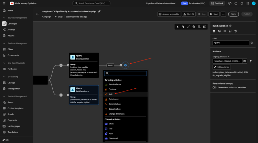Open the app switcher grid
This screenshot has width=258, height=143.
[x=248, y=3]
